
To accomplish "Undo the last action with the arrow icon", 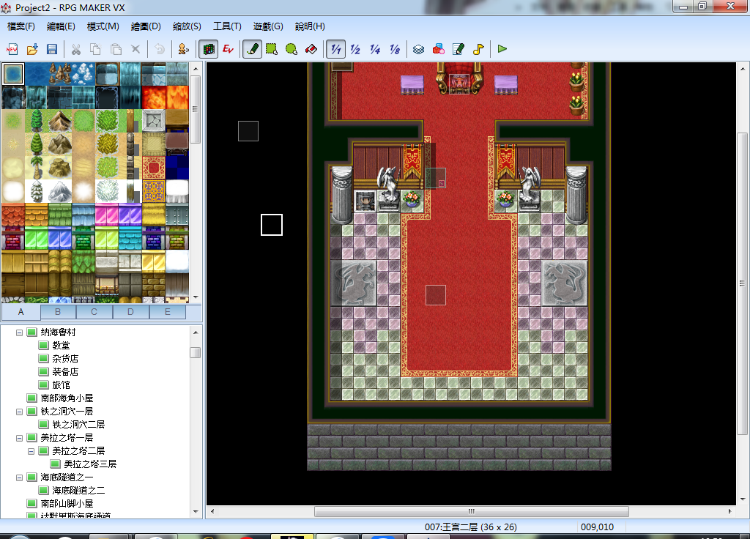I will click(x=160, y=49).
